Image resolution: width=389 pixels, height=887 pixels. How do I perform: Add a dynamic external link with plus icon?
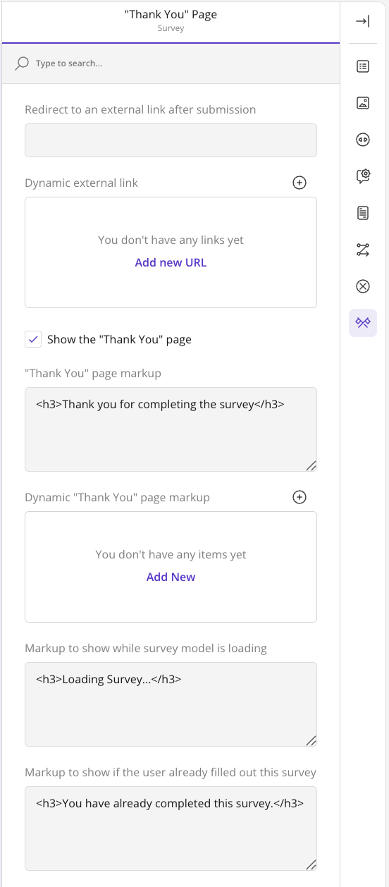(300, 183)
